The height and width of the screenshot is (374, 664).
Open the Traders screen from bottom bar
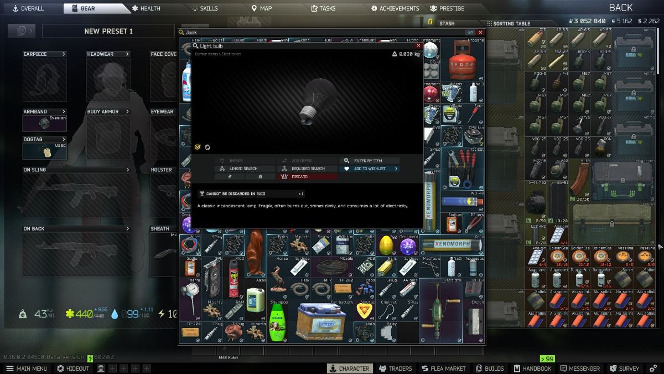tap(396, 368)
